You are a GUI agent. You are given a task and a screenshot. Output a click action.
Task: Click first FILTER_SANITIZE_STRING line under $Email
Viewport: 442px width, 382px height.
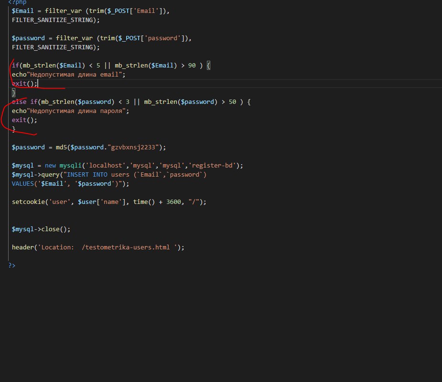56,20
